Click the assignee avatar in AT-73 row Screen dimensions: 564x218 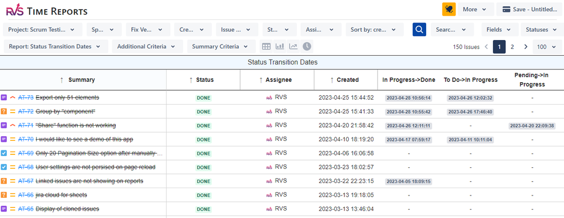[x=269, y=97]
